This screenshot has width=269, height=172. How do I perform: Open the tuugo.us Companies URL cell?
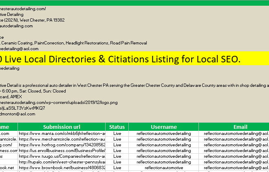pyautogui.click(x=62, y=156)
